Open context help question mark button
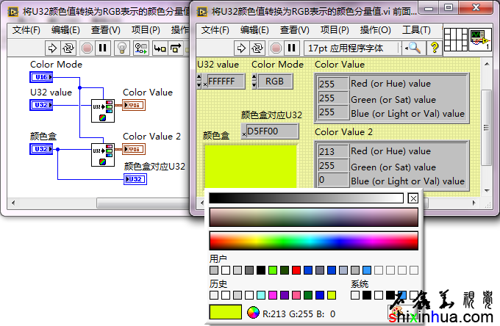500x326 pixels. tap(435, 48)
